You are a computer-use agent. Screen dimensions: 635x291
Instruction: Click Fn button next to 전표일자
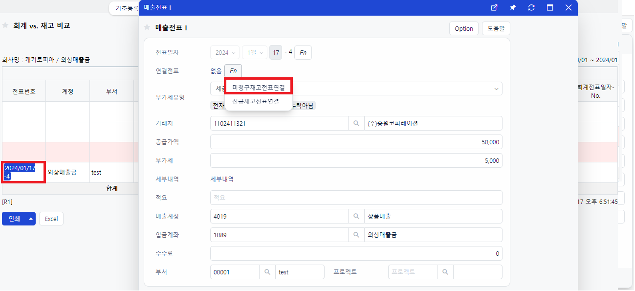(x=303, y=52)
